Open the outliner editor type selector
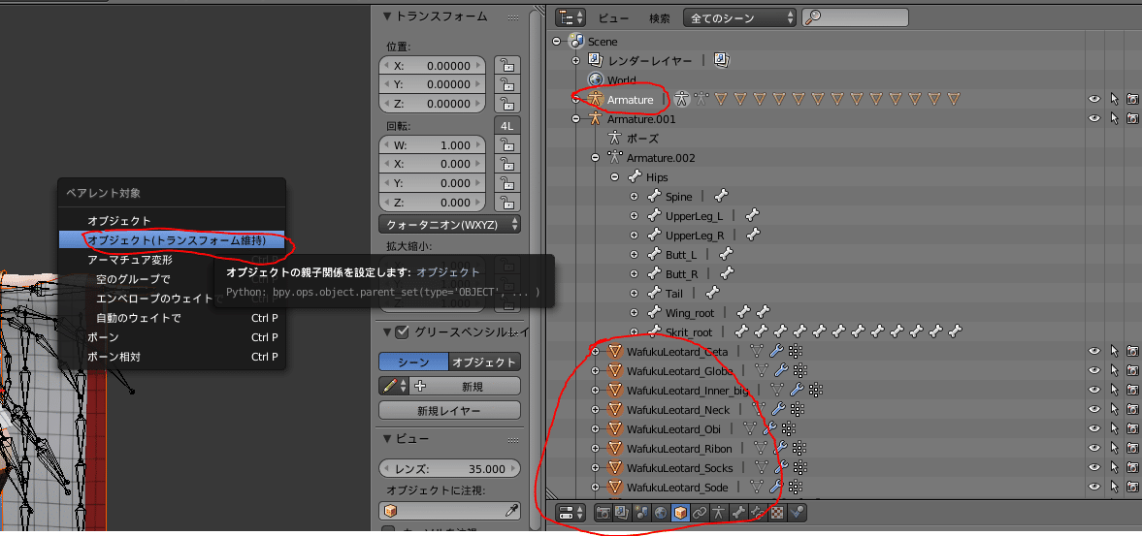1142x536 pixels. pyautogui.click(x=571, y=18)
